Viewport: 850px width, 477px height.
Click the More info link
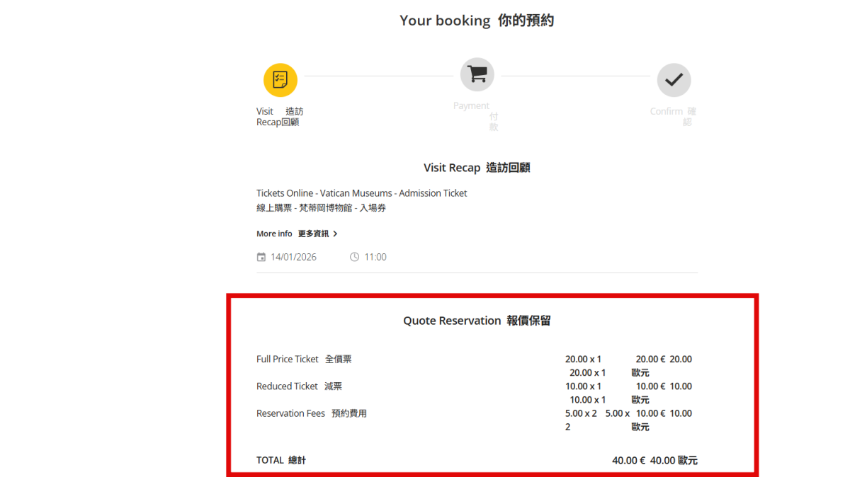(x=274, y=234)
